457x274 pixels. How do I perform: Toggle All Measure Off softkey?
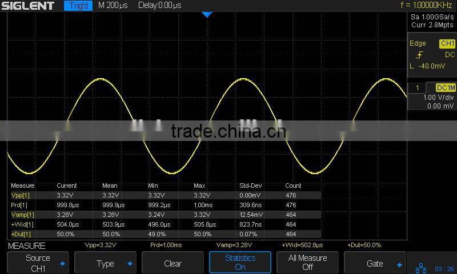tap(307, 263)
